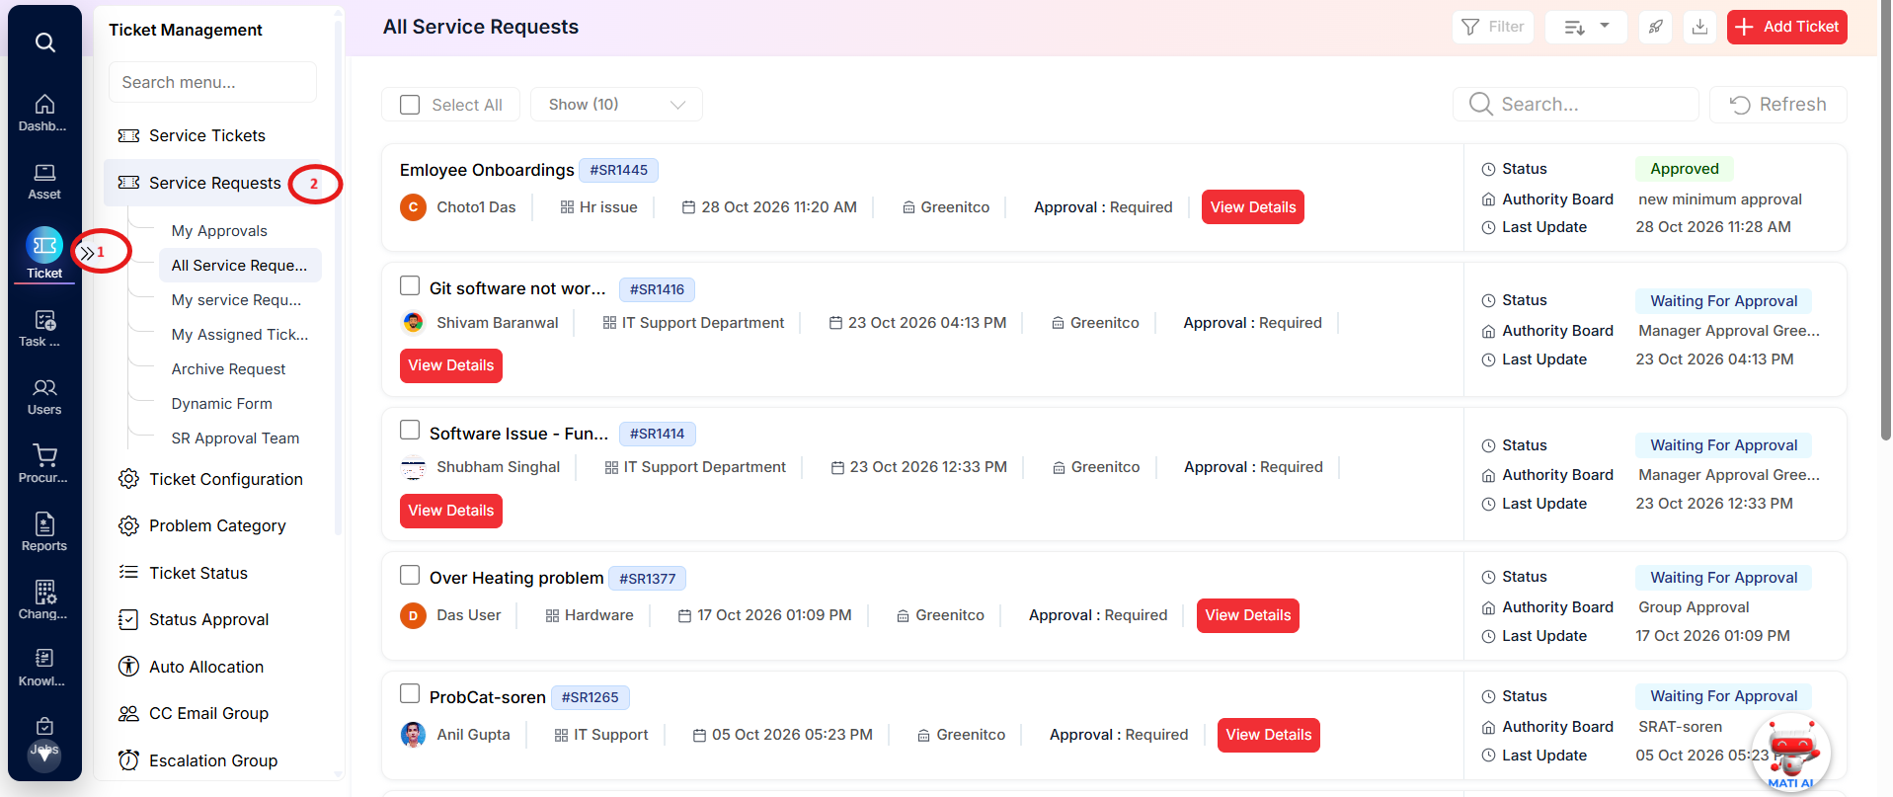Check the ProbCat-soren request checkbox
Viewport: 1893px width, 797px height.
point(410,693)
